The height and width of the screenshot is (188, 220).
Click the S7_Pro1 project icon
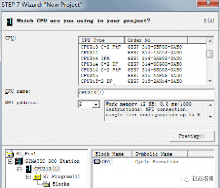pyautogui.click(x=10, y=154)
